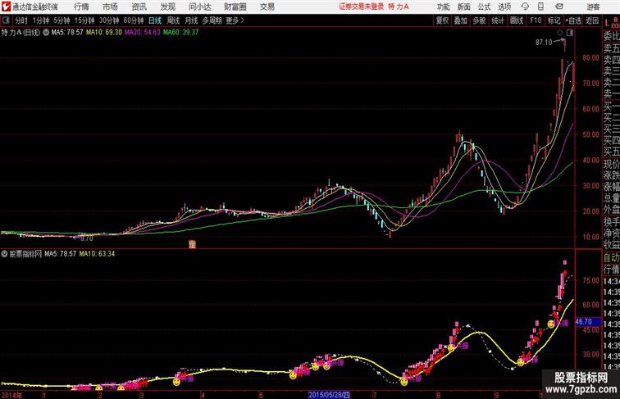Image resolution: width=620 pixels, height=399 pixels.
Task: Open the 资讯 menu
Action: pos(139,7)
